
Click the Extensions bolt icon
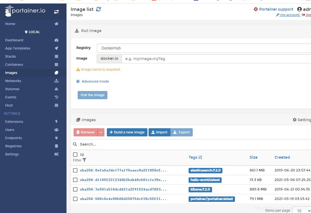pos(56,122)
